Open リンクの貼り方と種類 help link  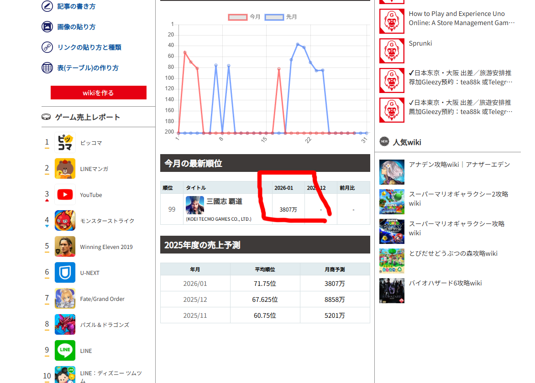(x=89, y=47)
